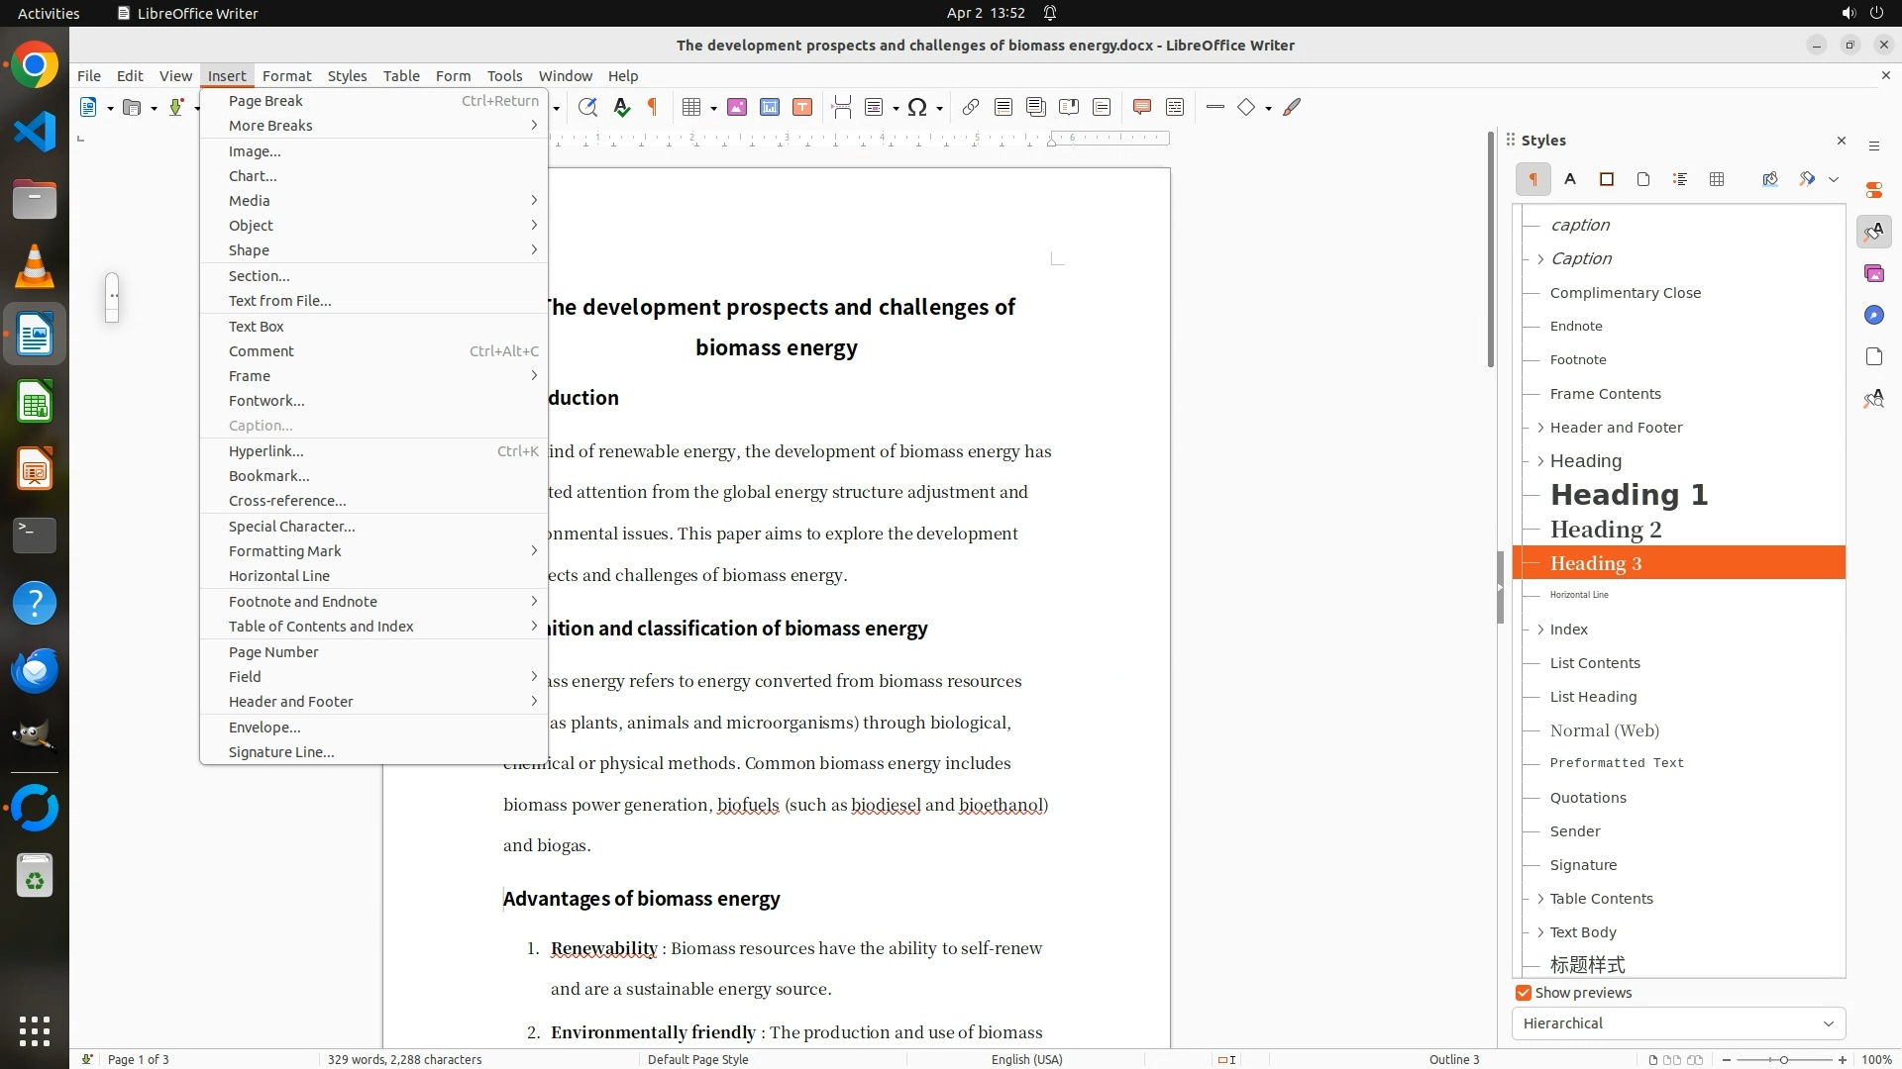Viewport: 1902px width, 1069px height.
Task: Click the Insert Text Box toolbar icon
Action: pyautogui.click(x=802, y=107)
